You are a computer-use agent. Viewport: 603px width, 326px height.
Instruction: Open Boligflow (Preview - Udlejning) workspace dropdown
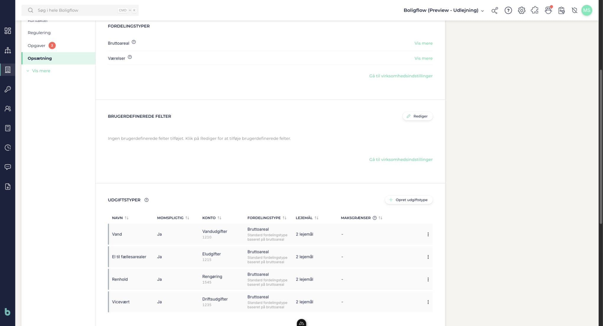click(x=443, y=10)
